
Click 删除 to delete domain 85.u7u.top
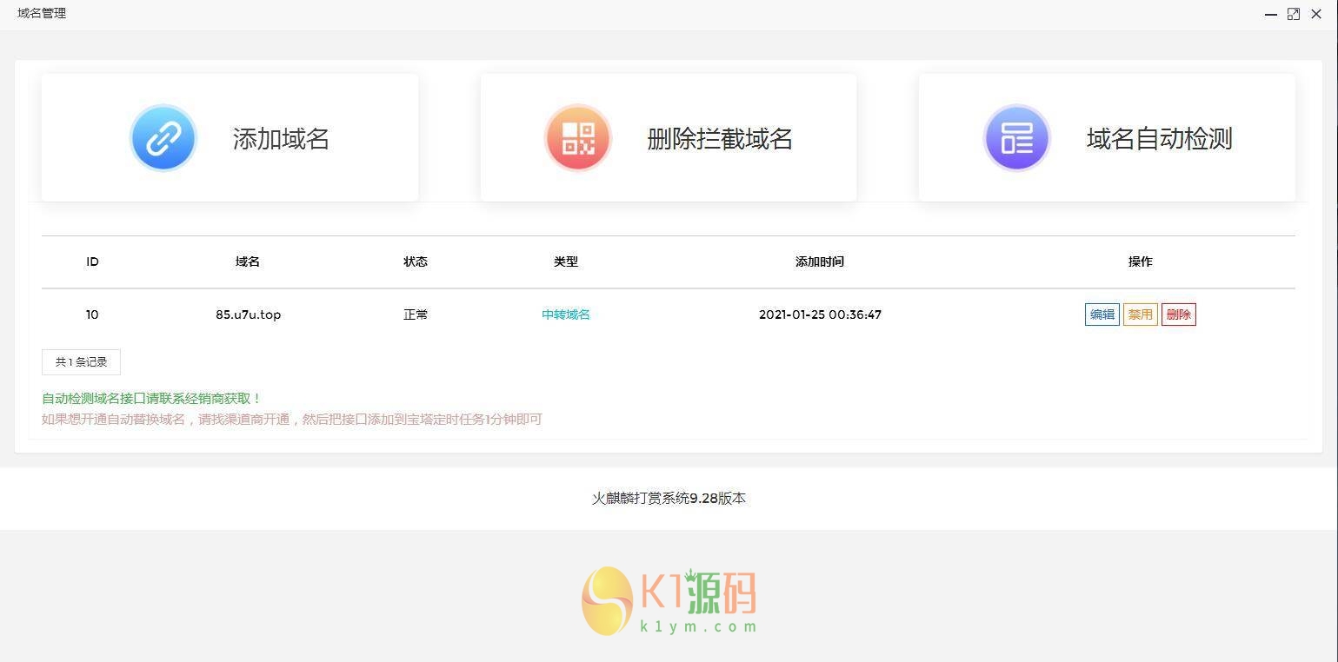(1178, 314)
